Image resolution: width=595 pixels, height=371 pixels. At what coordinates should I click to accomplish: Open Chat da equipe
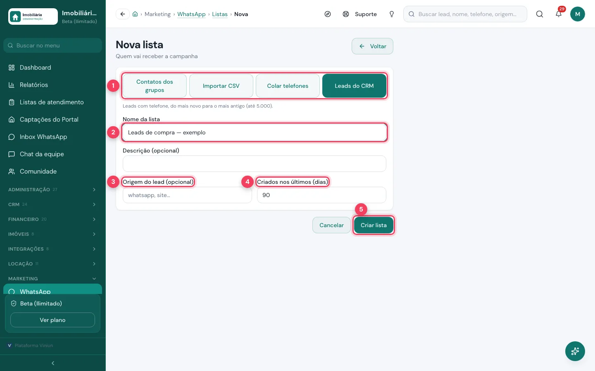click(x=52, y=154)
